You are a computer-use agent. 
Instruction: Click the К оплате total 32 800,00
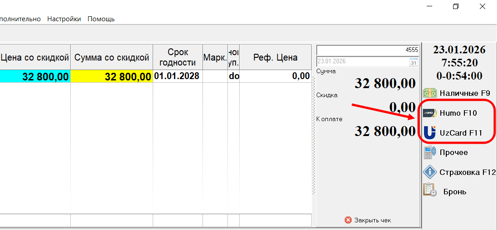pyautogui.click(x=385, y=131)
